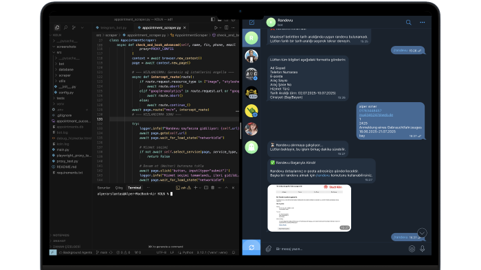Select the Terminal panel tab
Screen dimensions: 481x270
[x=135, y=188]
